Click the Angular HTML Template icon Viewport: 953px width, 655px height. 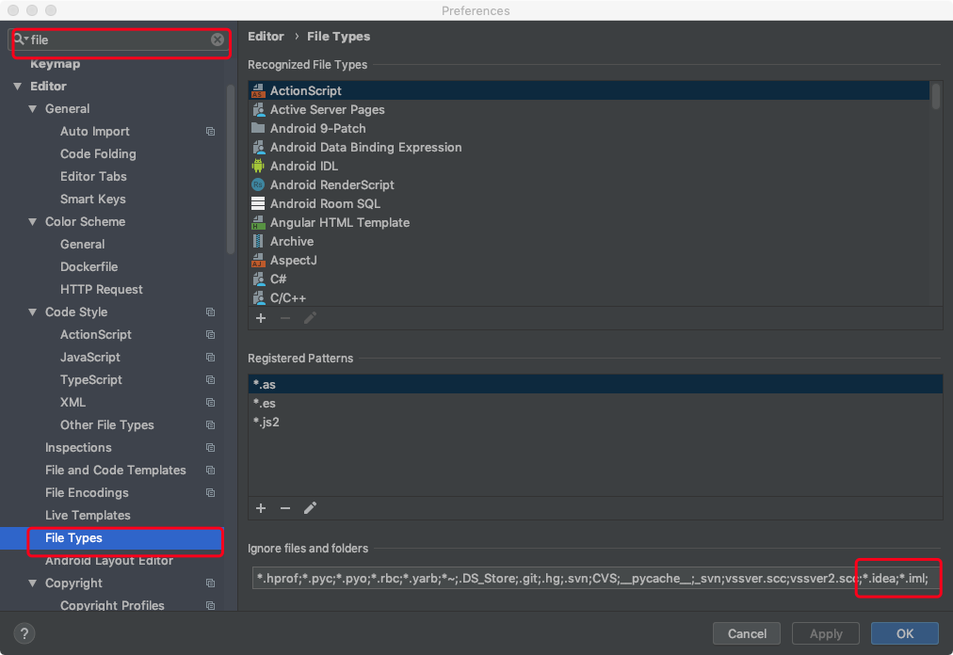258,222
